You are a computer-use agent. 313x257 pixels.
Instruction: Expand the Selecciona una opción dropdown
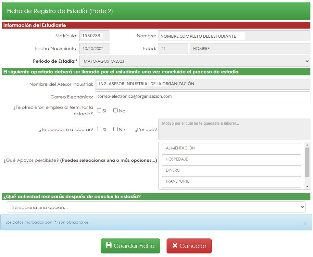click(x=156, y=207)
